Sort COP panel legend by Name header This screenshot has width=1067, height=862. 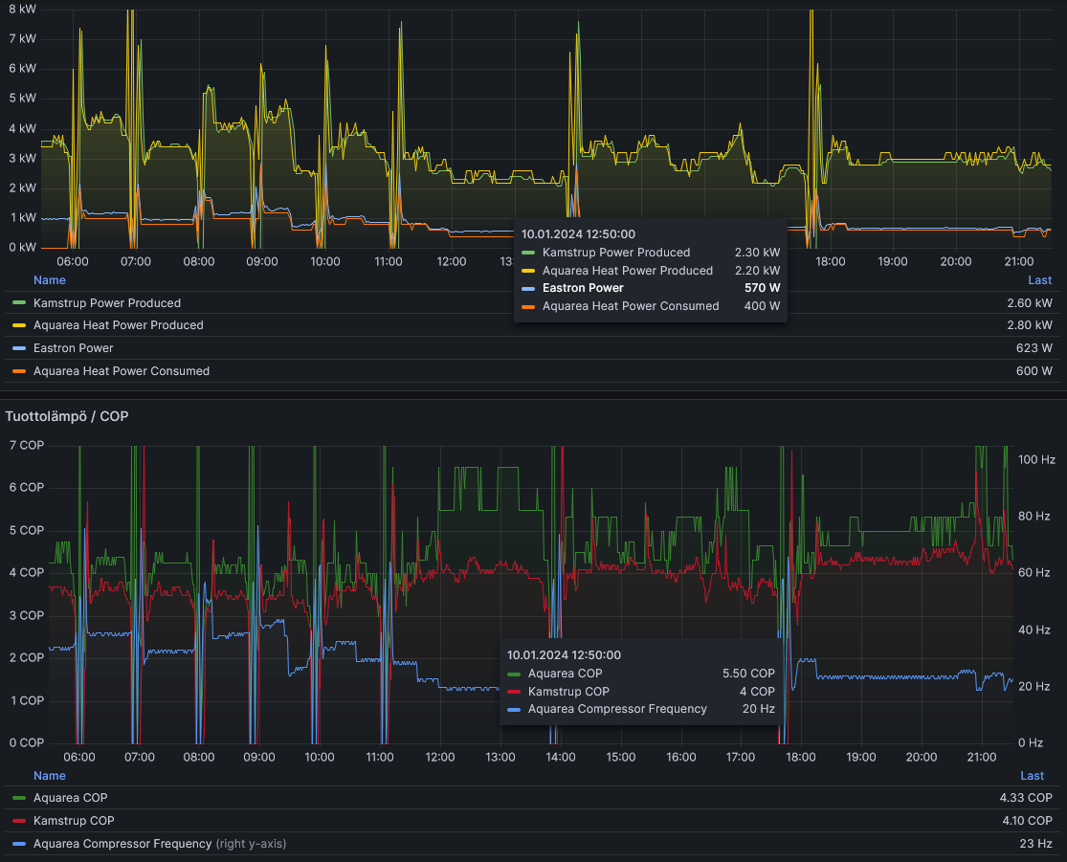[x=50, y=776]
